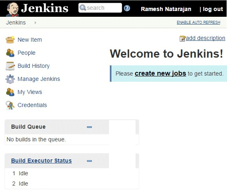Open the Credentials menu link

tap(32, 105)
